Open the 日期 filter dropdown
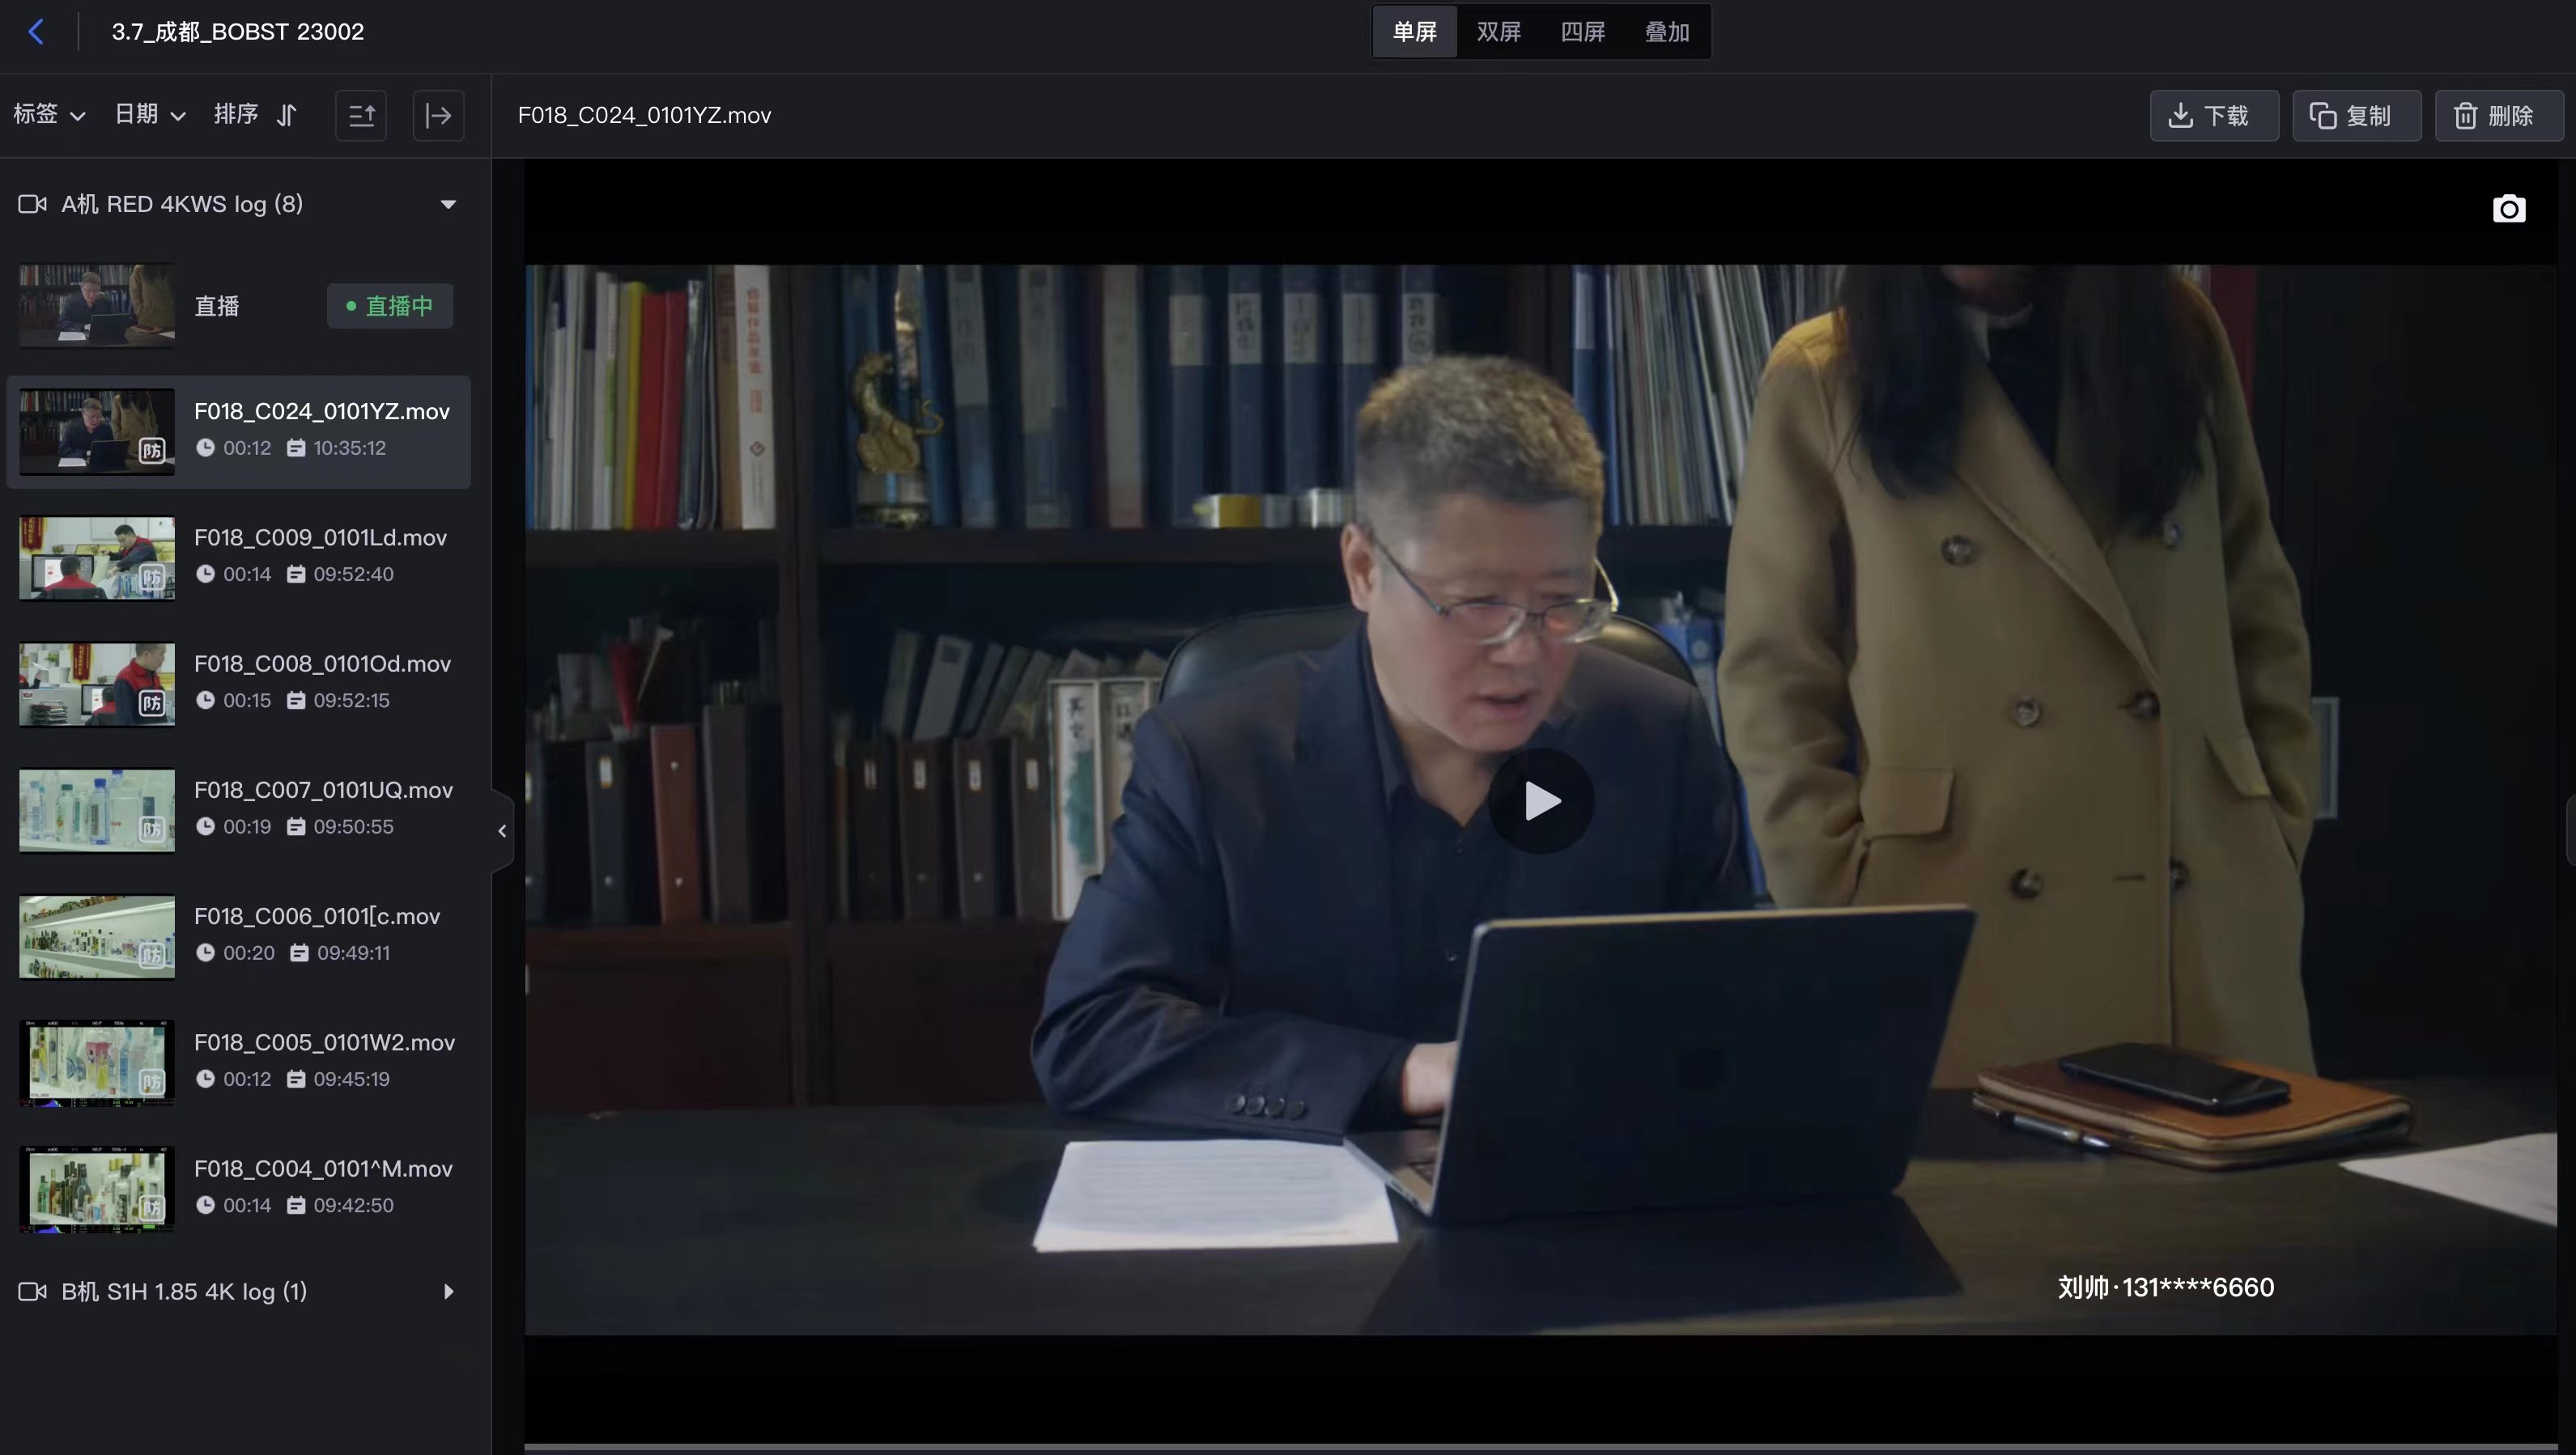The height and width of the screenshot is (1455, 2576). [150, 114]
